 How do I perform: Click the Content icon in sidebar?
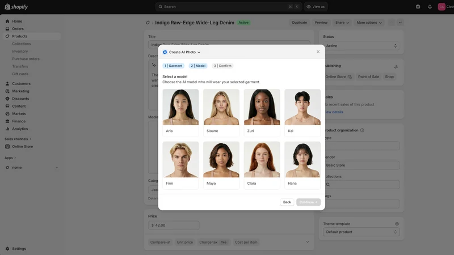coord(7,106)
